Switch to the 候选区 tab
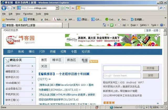Image resolution: width=168 pixels, height=110 pixels. tap(72, 60)
